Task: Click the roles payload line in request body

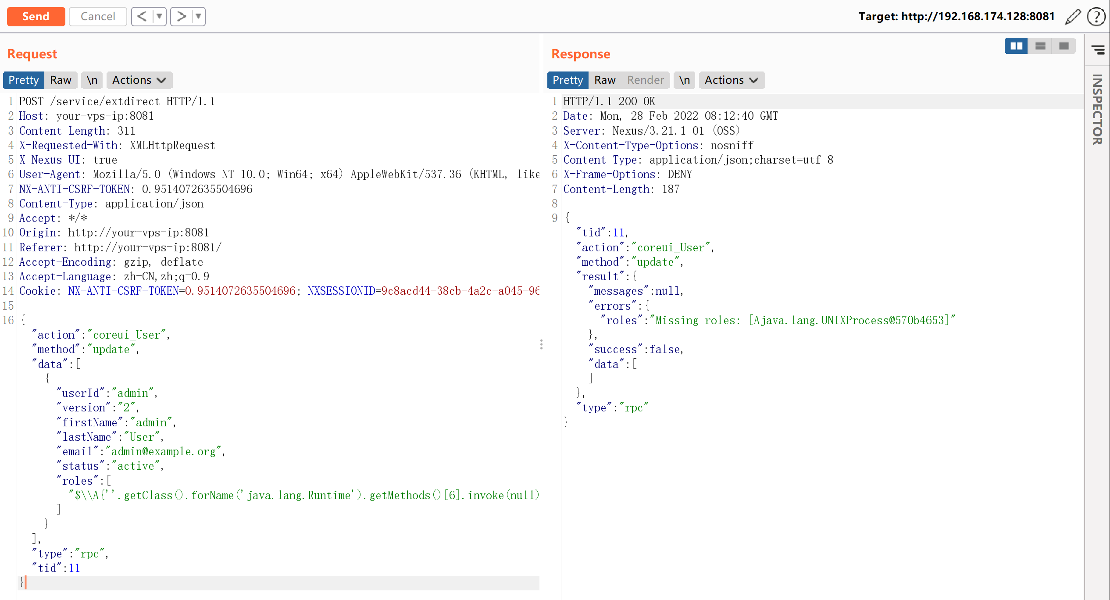Action: coord(303,495)
